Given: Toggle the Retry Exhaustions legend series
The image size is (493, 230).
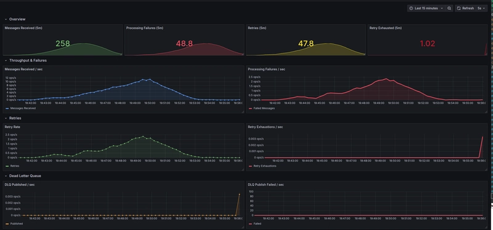Looking at the screenshot, I should coord(263,166).
